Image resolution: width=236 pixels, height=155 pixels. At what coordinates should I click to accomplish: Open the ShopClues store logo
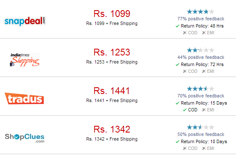point(25,138)
